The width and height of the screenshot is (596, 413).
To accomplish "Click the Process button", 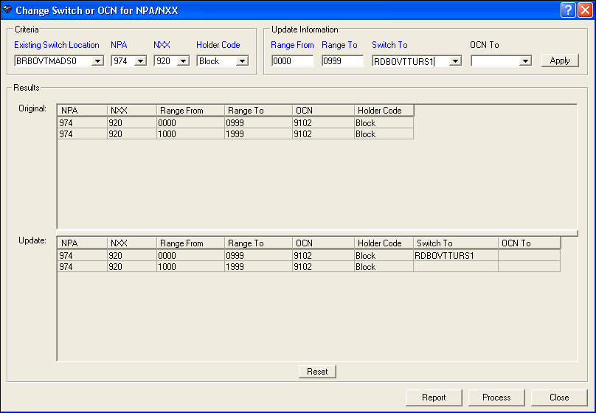I will click(496, 398).
